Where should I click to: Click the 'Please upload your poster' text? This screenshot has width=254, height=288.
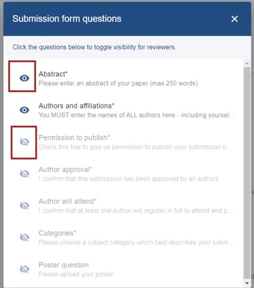click(76, 274)
